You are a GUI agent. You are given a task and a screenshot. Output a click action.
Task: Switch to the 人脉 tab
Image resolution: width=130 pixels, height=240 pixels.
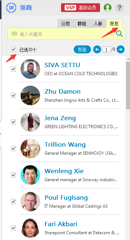click(98, 24)
